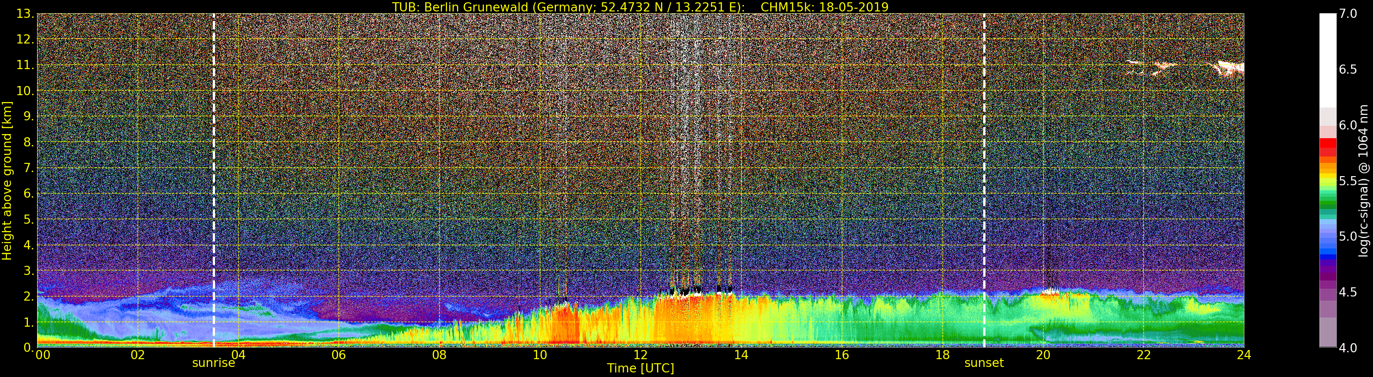Click height axis tick "12."
The image size is (1373, 377).
(x=25, y=39)
